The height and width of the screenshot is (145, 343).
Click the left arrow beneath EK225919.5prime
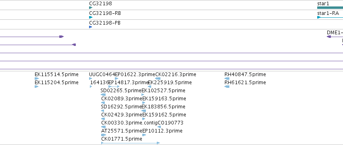(x=150, y=87)
